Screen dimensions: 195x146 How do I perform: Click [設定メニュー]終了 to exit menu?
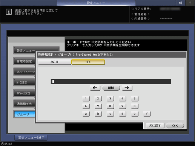pyautogui.click(x=31, y=138)
